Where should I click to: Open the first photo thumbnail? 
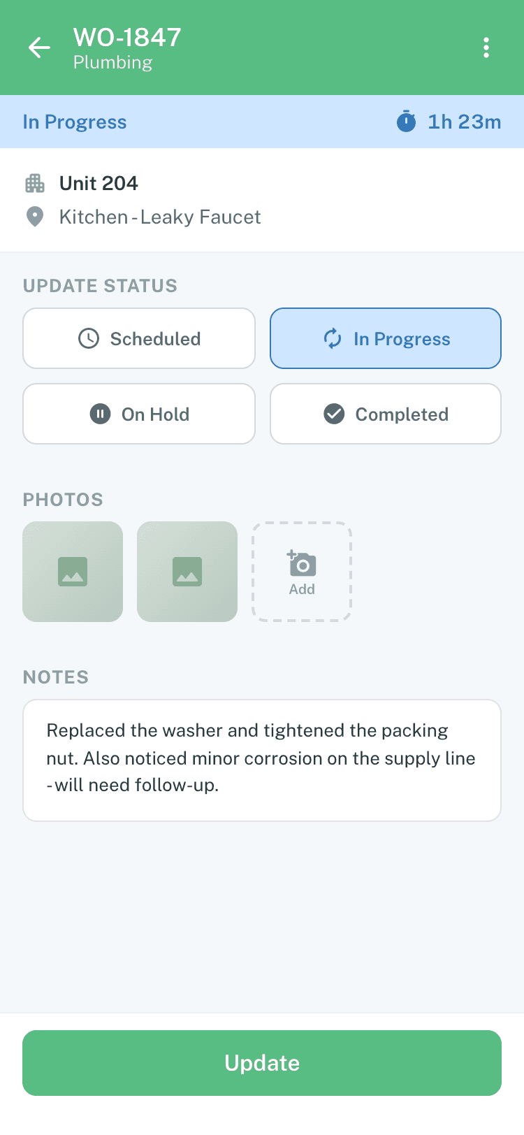coord(73,571)
